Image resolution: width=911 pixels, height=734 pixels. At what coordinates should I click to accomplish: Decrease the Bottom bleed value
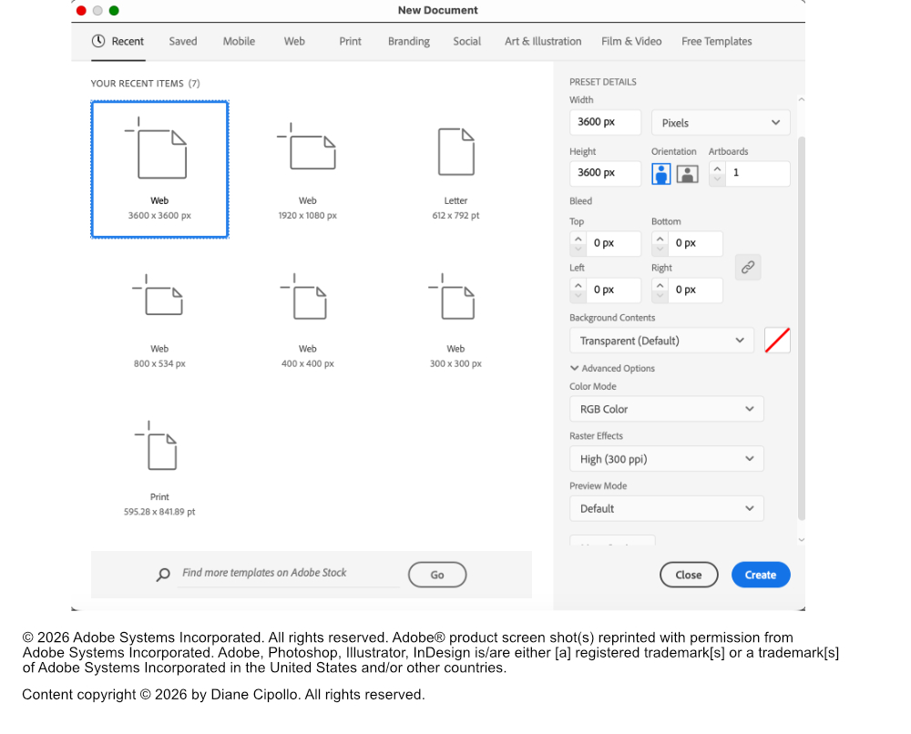pyautogui.click(x=660, y=249)
